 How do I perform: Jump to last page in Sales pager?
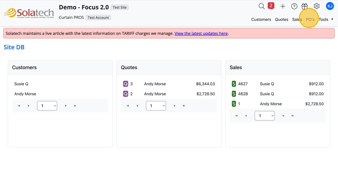click(293, 116)
